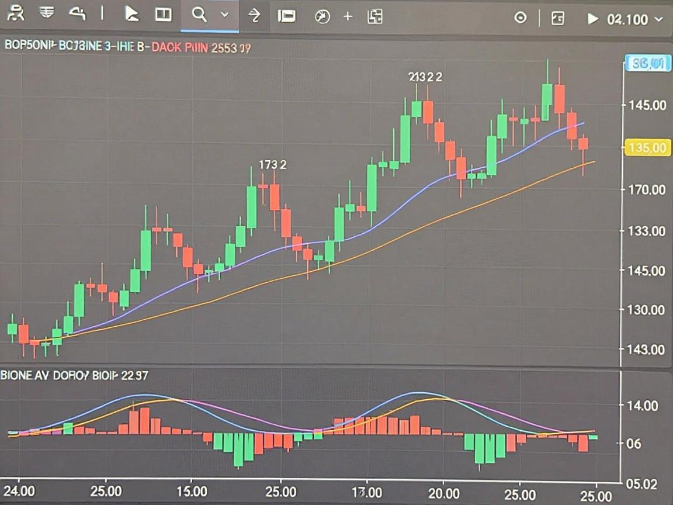Click the person profile icon in the toolbar
The image size is (673, 505).
pyautogui.click(x=16, y=14)
